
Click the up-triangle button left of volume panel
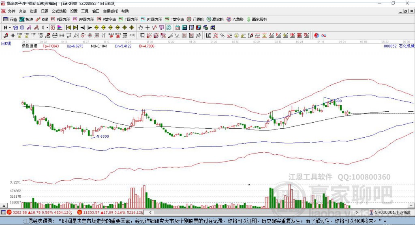[4, 206]
